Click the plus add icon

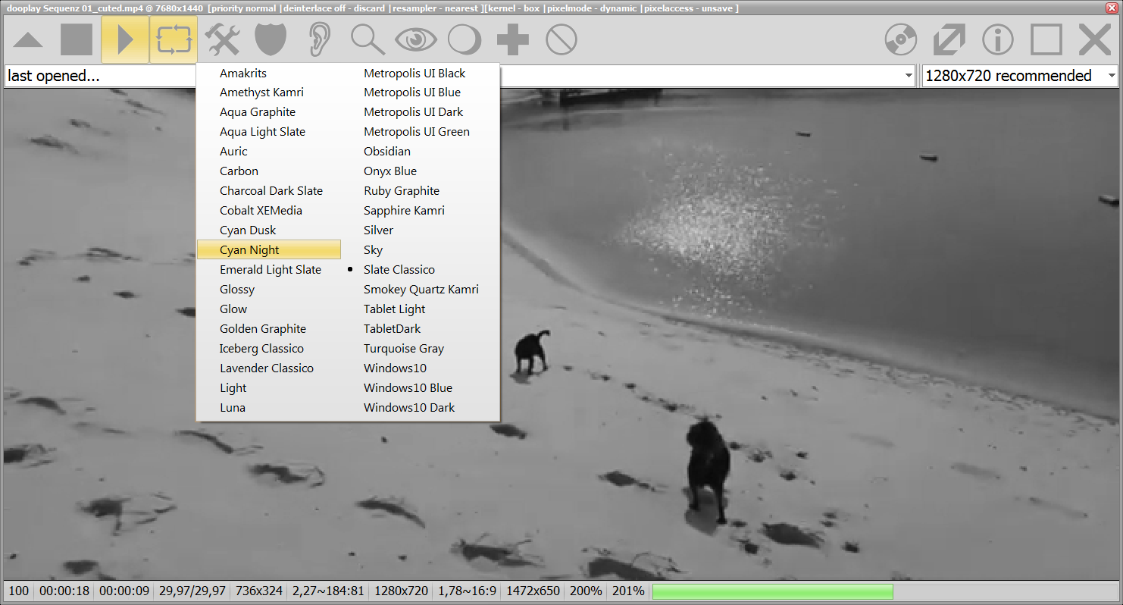tap(513, 39)
